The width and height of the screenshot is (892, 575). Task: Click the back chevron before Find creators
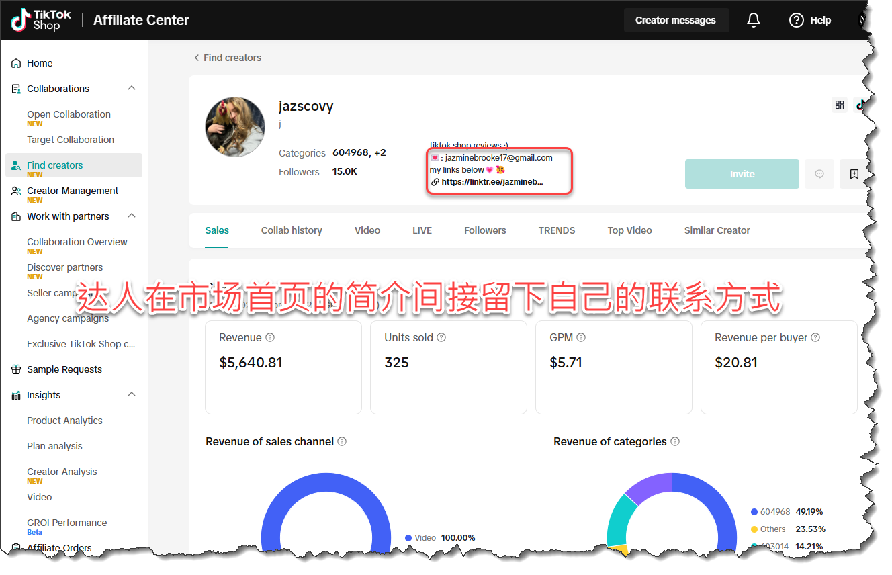[197, 58]
